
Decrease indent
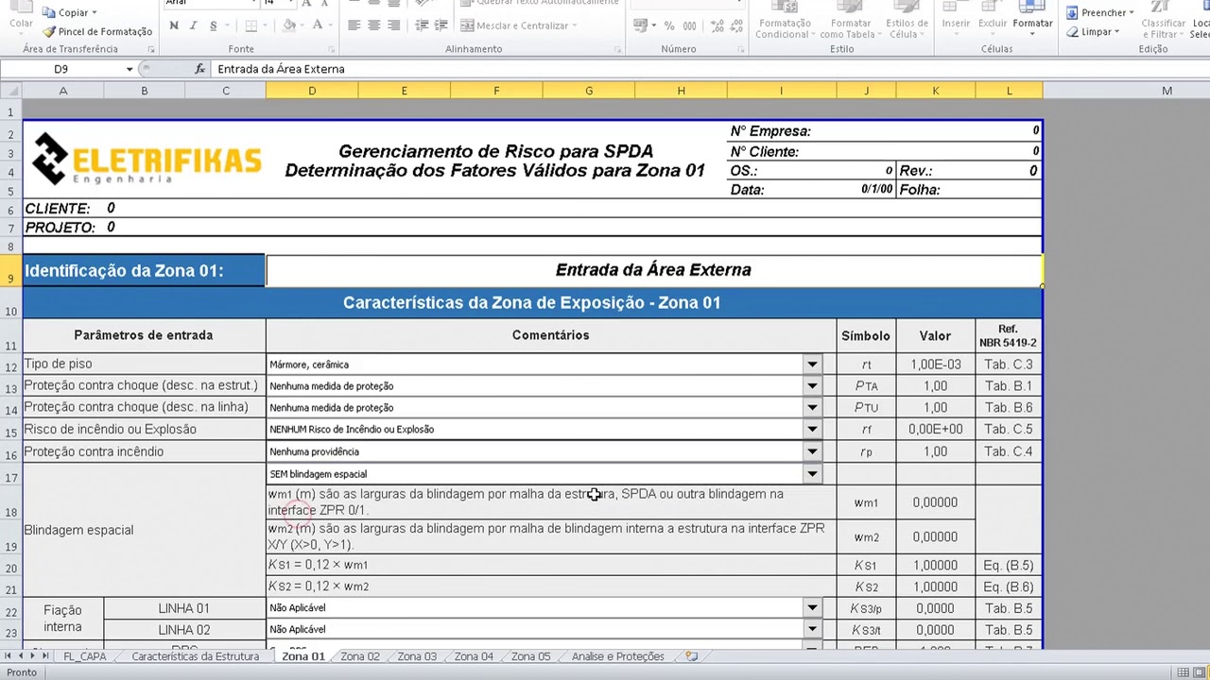422,25
